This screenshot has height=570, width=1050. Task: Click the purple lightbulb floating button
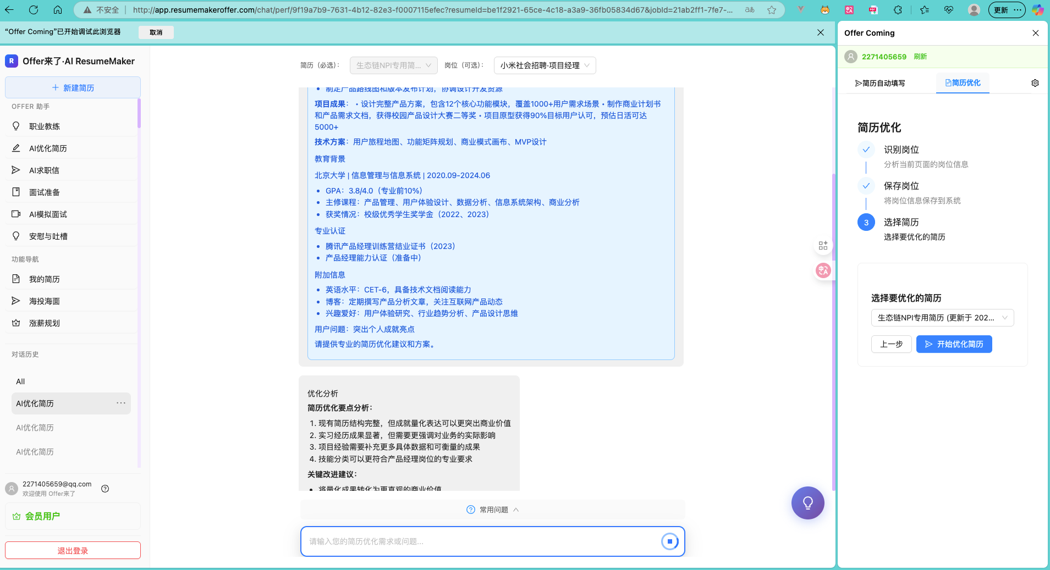click(807, 503)
